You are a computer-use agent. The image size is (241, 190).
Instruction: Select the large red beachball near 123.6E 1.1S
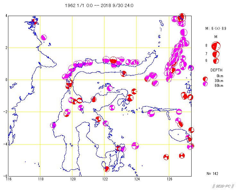(x=130, y=98)
